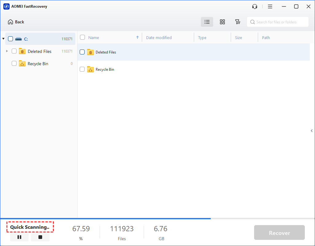The image size is (315, 246).
Task: Click the 67.59 percent value
Action: (81, 229)
